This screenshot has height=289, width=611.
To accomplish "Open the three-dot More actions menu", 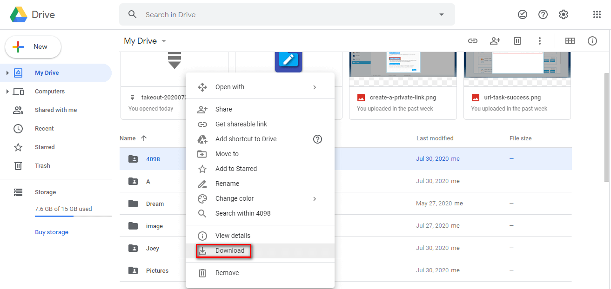I will 540,41.
